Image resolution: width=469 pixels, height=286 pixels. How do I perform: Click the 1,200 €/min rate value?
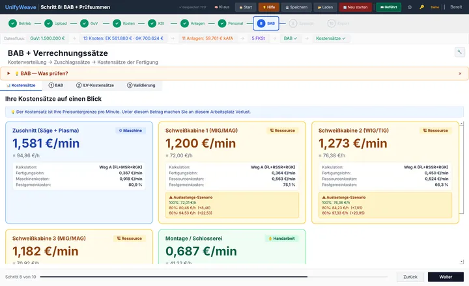tap(201, 143)
